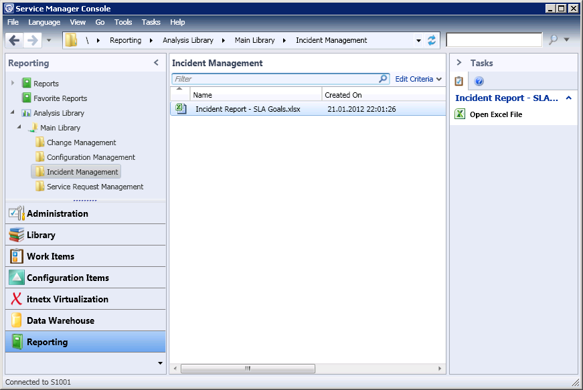The height and width of the screenshot is (390, 583).
Task: Open itnetx Virtualization workspace icon
Action: click(x=16, y=299)
